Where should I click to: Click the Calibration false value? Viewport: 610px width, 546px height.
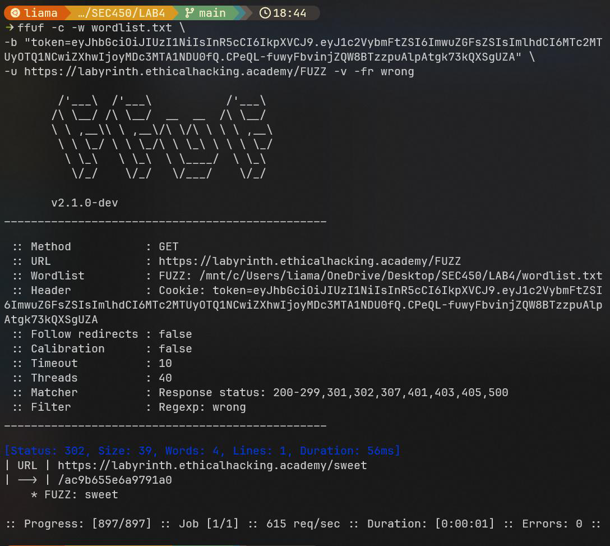coord(175,349)
